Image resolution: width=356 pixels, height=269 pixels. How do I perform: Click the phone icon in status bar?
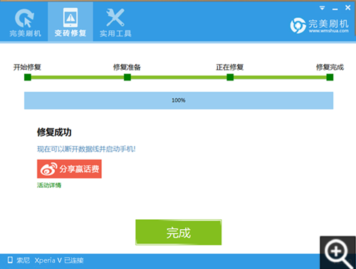click(x=10, y=260)
